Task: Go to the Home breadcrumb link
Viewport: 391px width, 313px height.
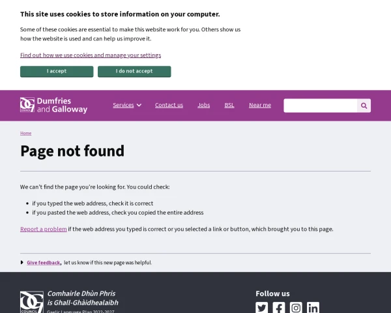Action: click(x=25, y=133)
